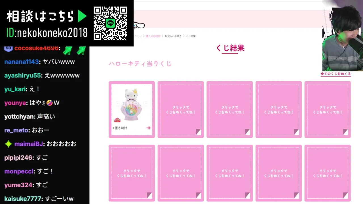Click chat username maimaiBJ

coord(29,144)
